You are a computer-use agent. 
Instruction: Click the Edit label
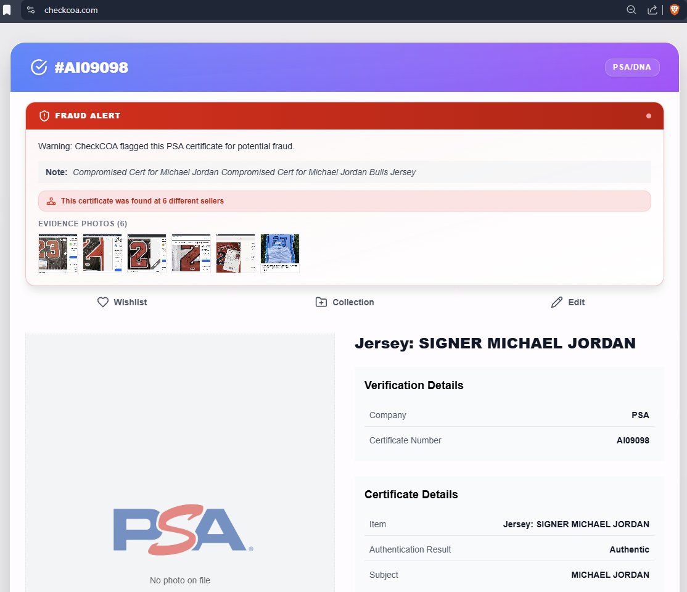coord(576,302)
